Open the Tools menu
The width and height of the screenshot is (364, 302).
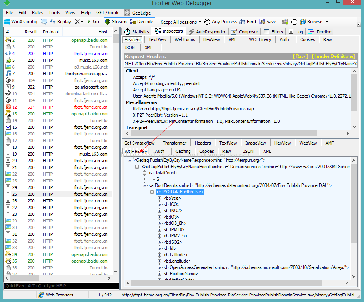click(54, 13)
